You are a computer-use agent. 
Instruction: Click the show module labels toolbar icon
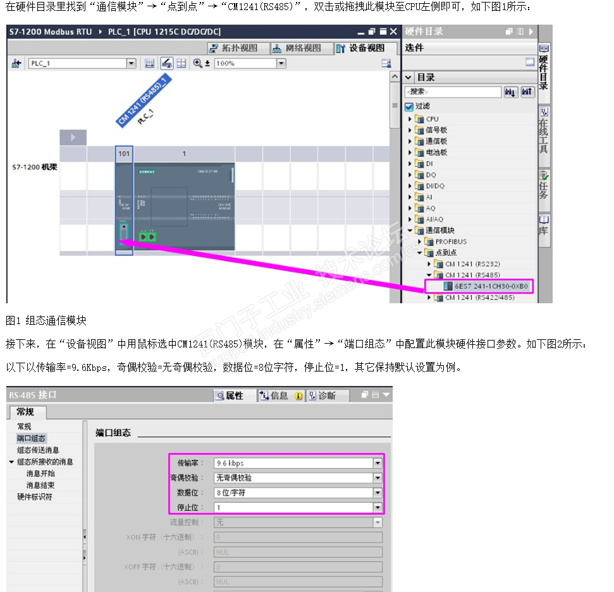(149, 63)
